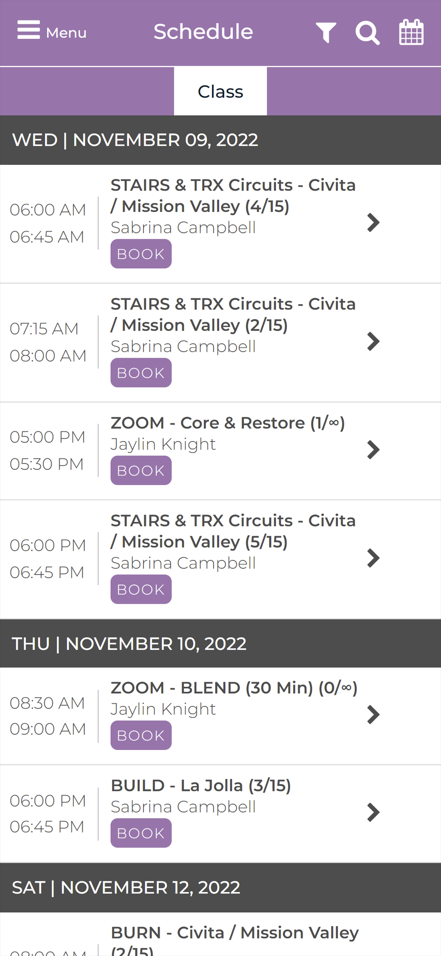The height and width of the screenshot is (956, 441).
Task: Open Core & Restore details chevron
Action: pos(373,450)
